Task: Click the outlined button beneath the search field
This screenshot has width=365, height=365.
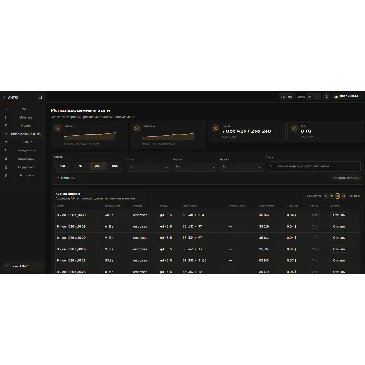Action: tap(346, 178)
